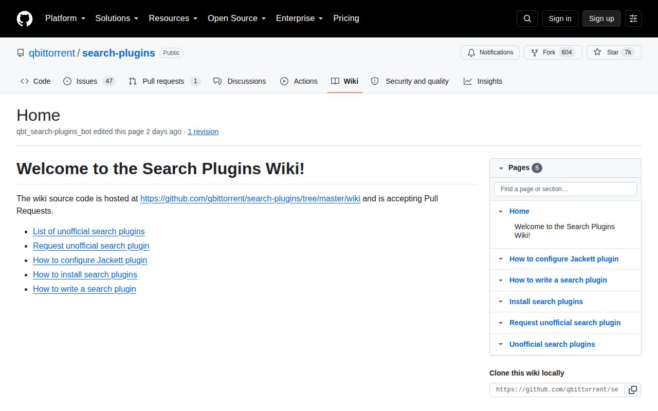Click the Sign up button
This screenshot has height=411, width=658.
click(x=601, y=18)
